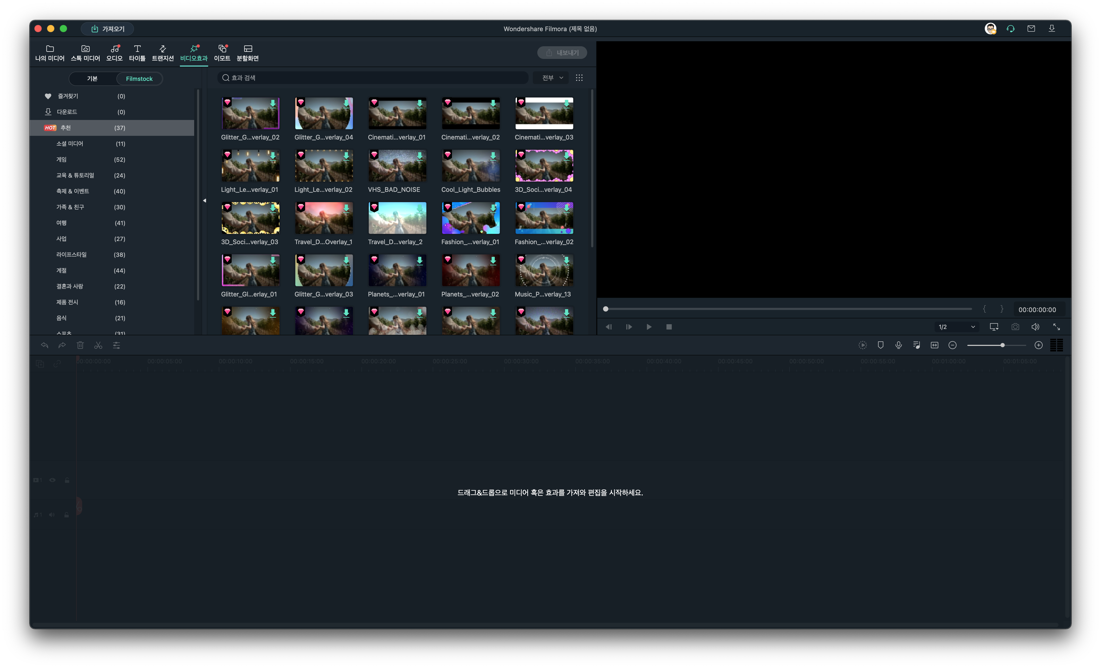The image size is (1101, 668).
Task: Click the split/scissors tool in timeline toolbar
Action: click(x=98, y=345)
